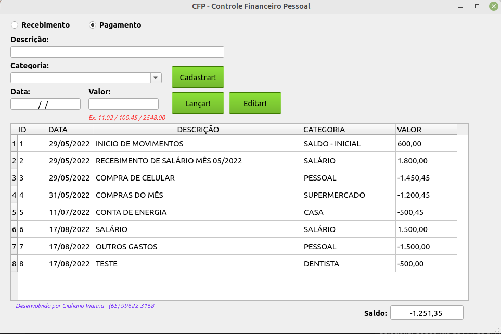
Task: Click the Valor amount field
Action: (x=123, y=104)
